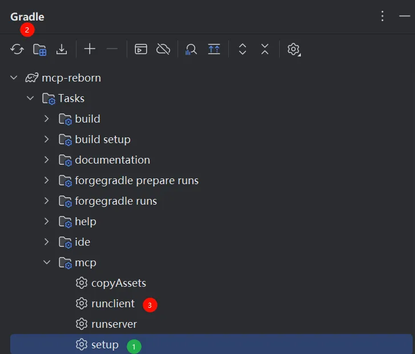415x354 pixels.
Task: Open Gradle build tool settings gear
Action: pos(293,50)
